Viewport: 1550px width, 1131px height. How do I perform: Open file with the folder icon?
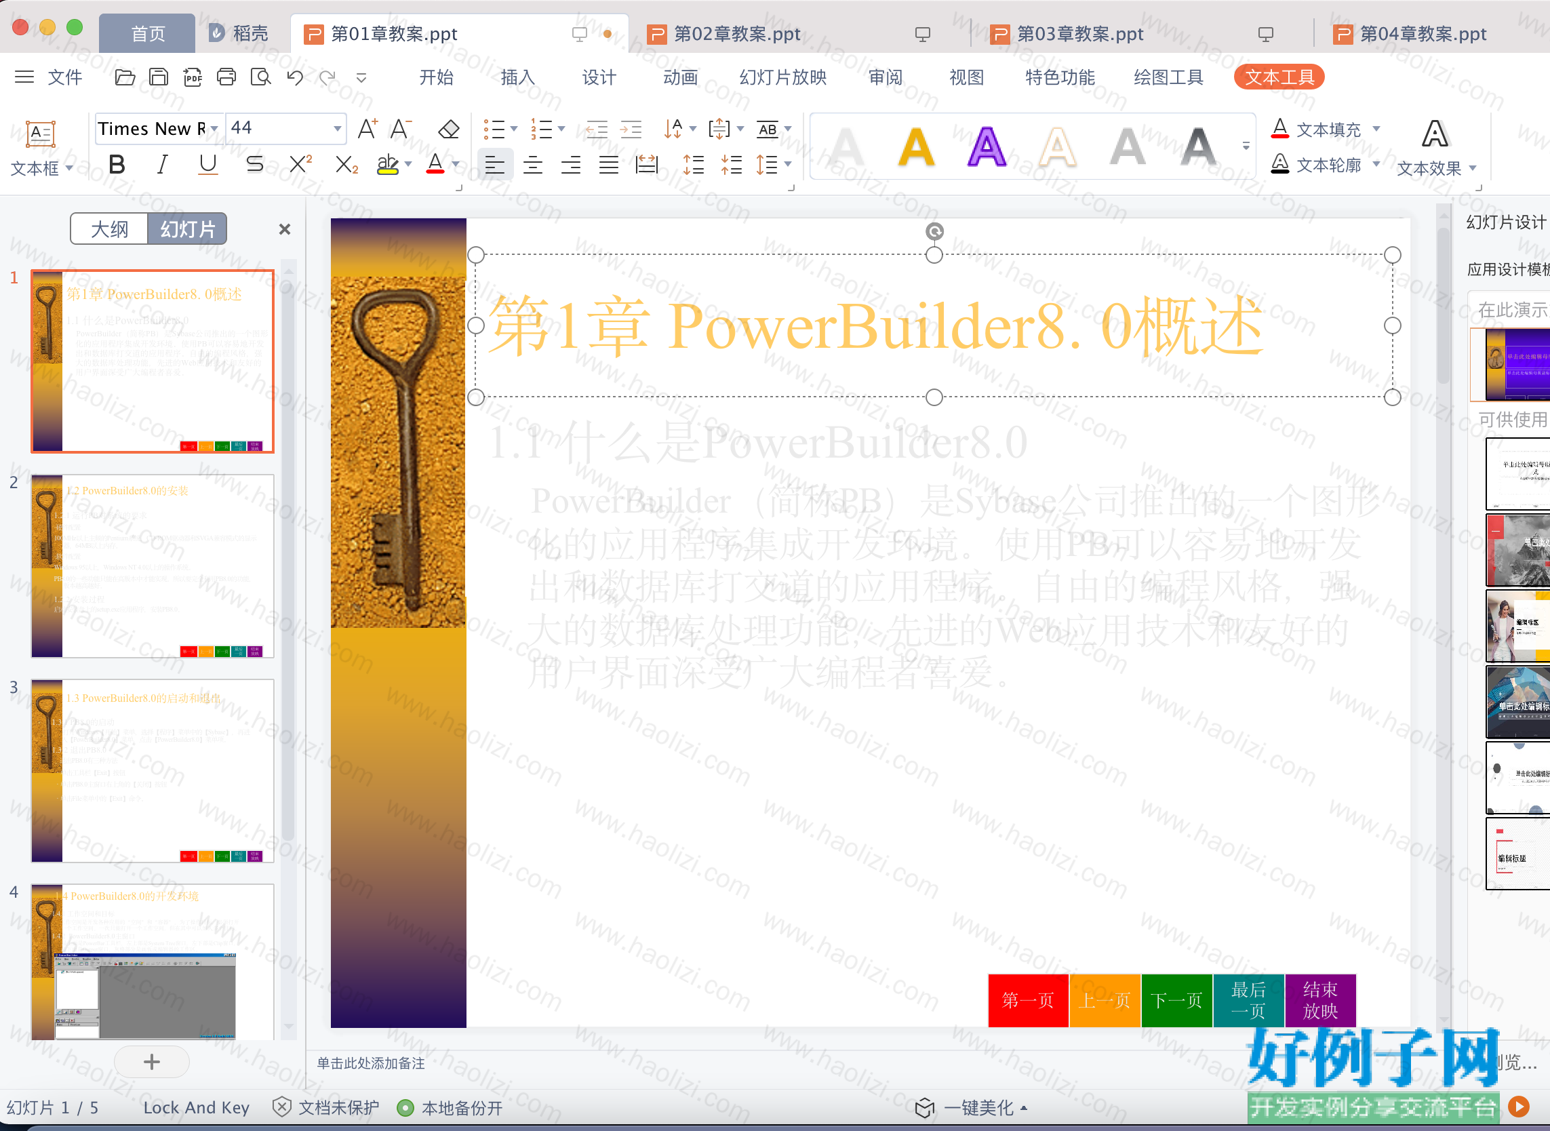coord(125,77)
